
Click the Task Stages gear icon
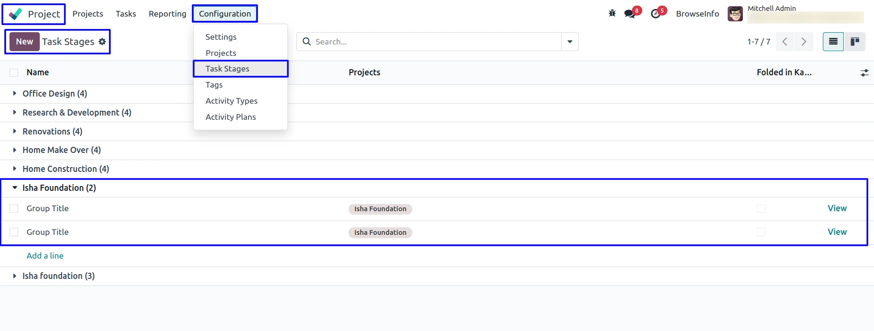pos(102,42)
